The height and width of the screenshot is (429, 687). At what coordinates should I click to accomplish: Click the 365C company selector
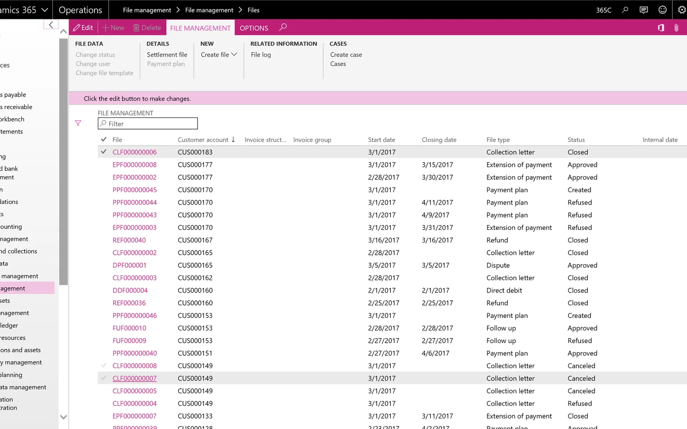click(x=603, y=10)
